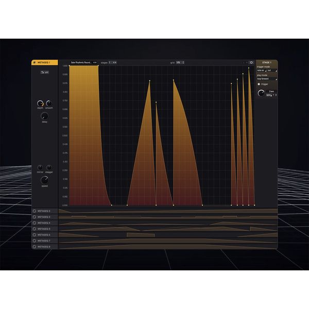
Task: Click the METASEQ 8 mini curve preview
Action: tap(168, 247)
